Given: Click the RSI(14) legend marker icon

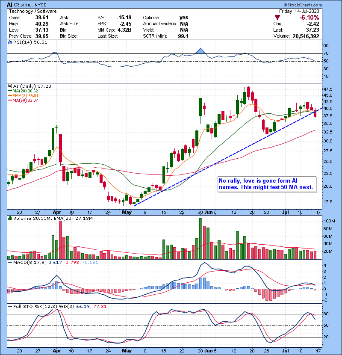Looking at the screenshot, I should (9, 42).
